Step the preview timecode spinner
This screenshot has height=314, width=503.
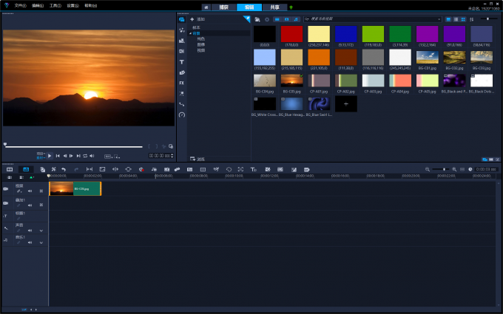click(x=172, y=156)
